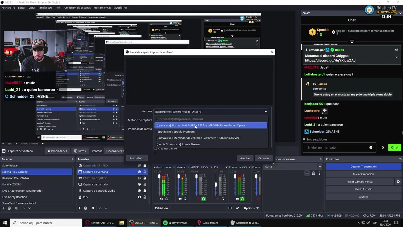Show the Capturada XR1 PRO source
Image resolution: width=403 pixels, height=227 pixels.
point(139,166)
